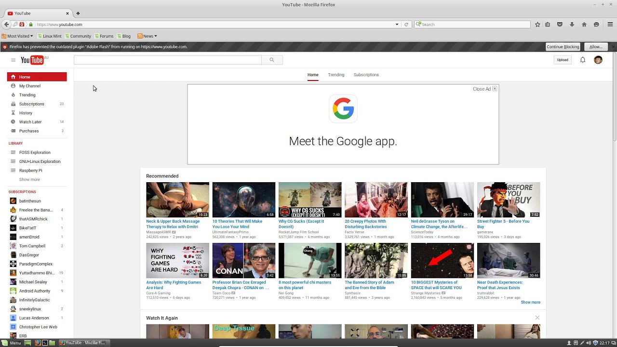The image size is (617, 347).
Task: Open the Community bookmark
Action: (78, 36)
